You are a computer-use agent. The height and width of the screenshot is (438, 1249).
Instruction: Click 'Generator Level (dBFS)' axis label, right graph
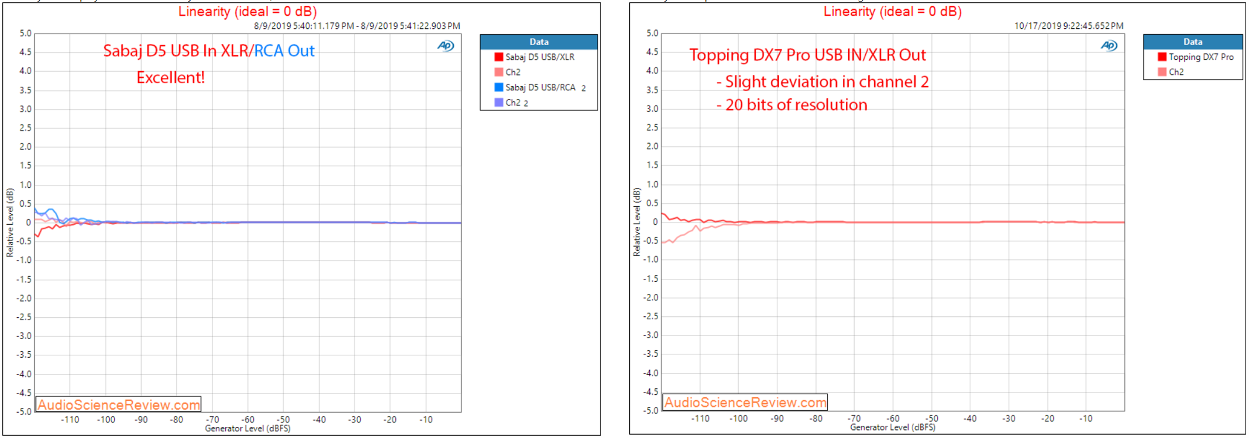click(892, 427)
